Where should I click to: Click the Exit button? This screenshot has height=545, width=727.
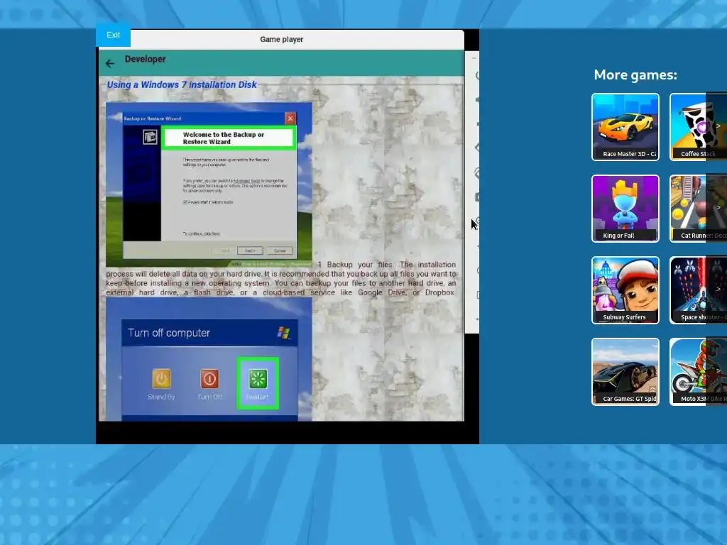coord(113,35)
